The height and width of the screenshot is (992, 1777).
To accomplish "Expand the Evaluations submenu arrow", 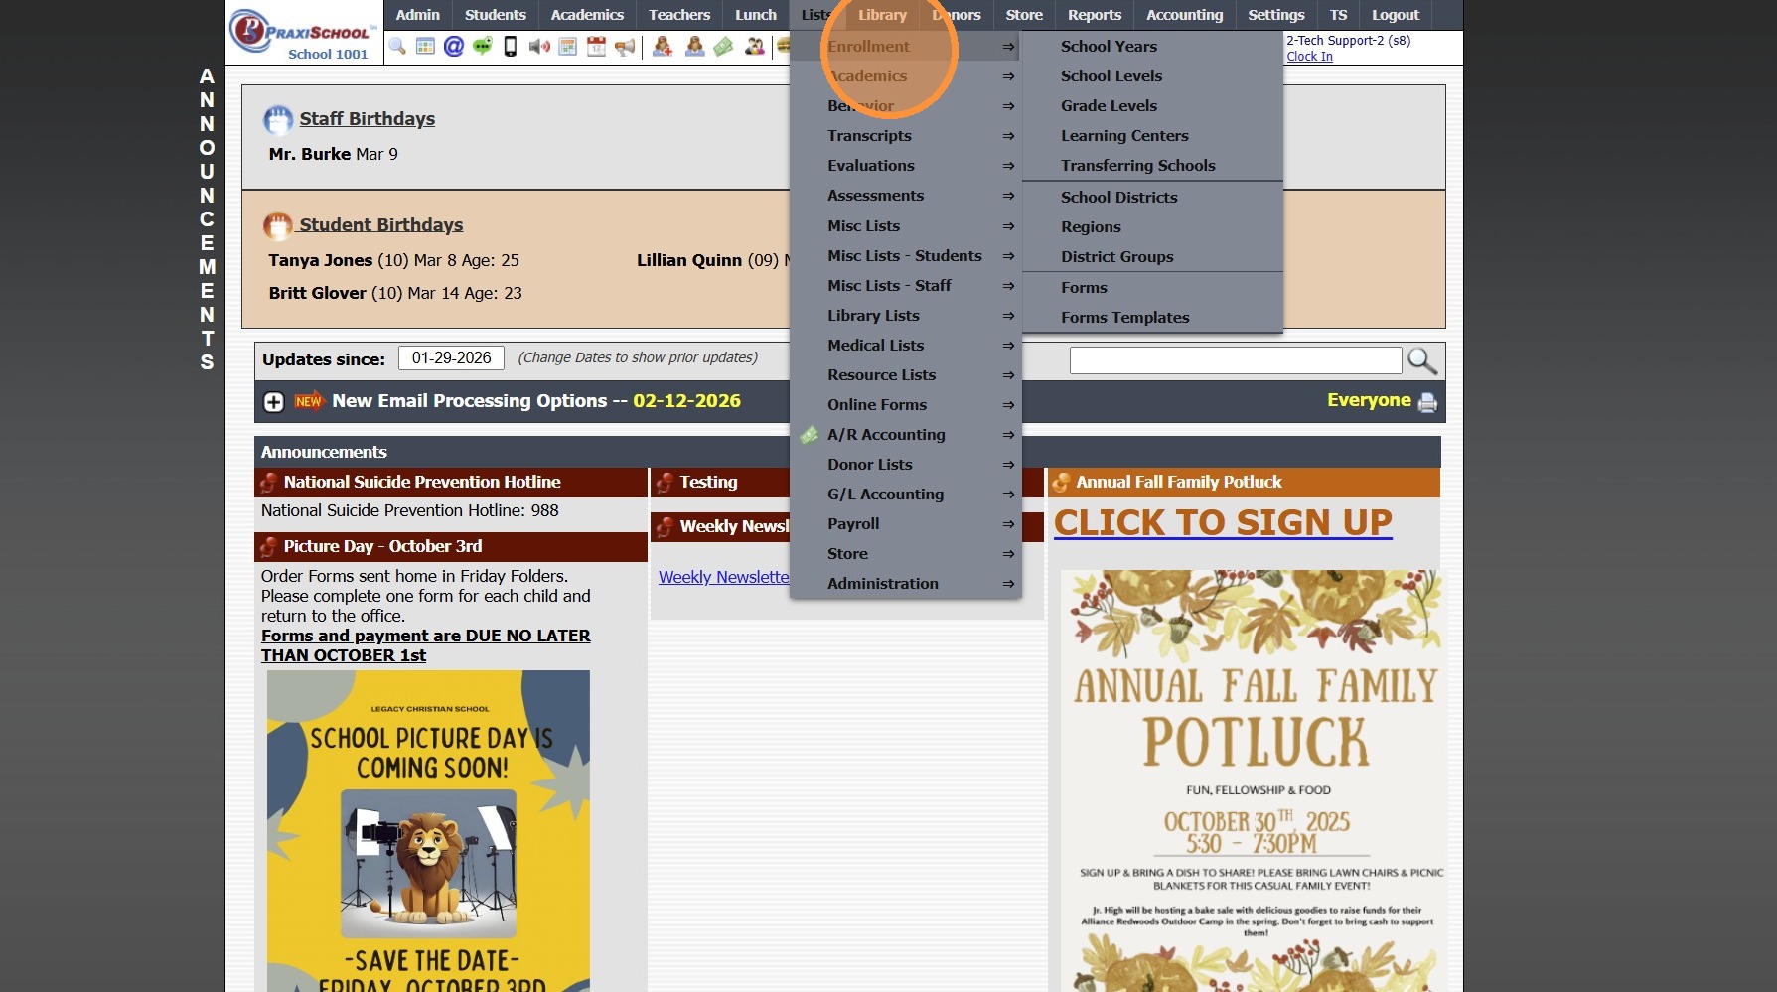I will click(x=1008, y=166).
